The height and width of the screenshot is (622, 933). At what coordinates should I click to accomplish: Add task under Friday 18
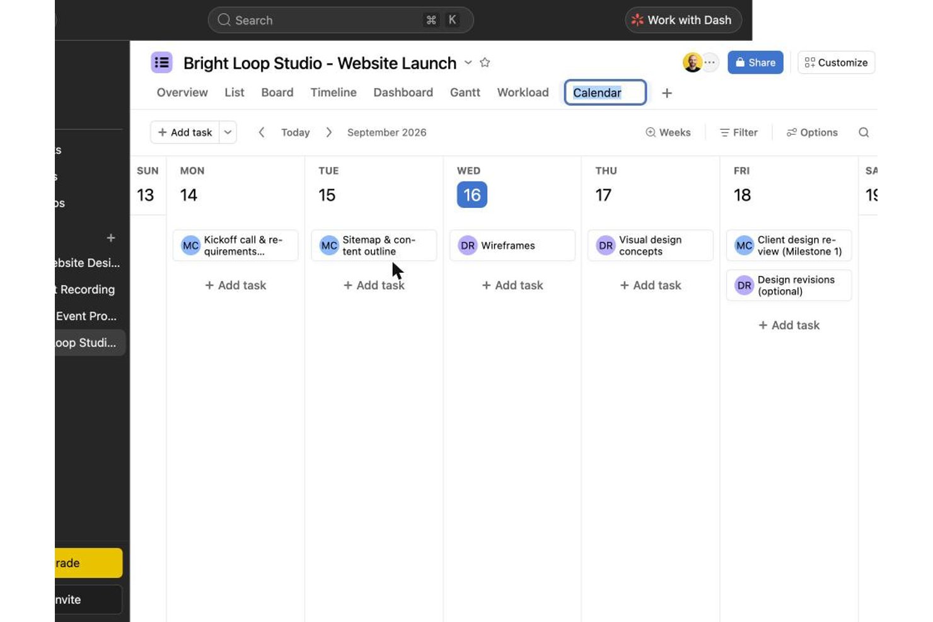789,325
